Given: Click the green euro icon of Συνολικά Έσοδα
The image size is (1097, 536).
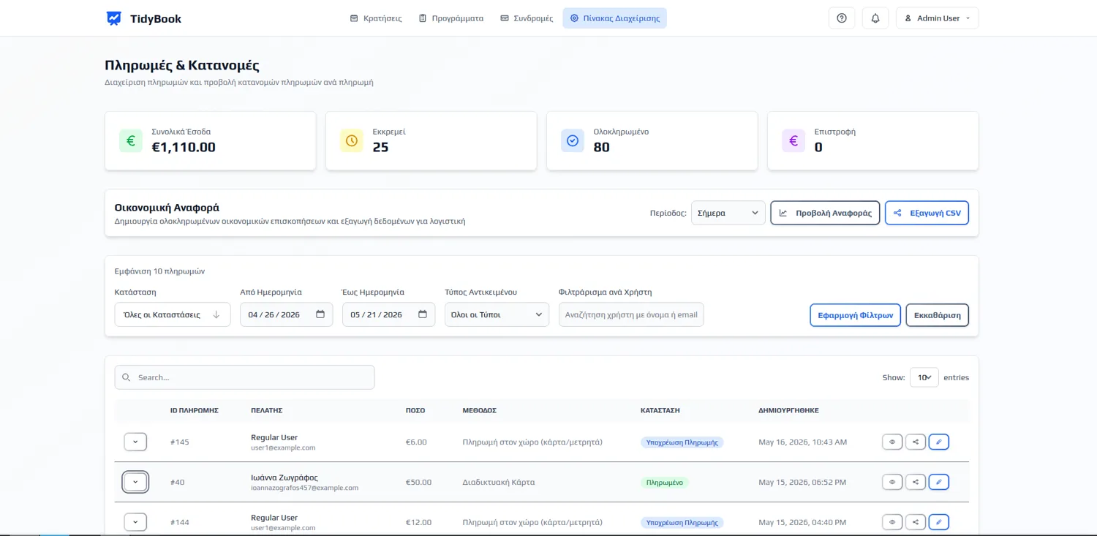Looking at the screenshot, I should pos(131,140).
